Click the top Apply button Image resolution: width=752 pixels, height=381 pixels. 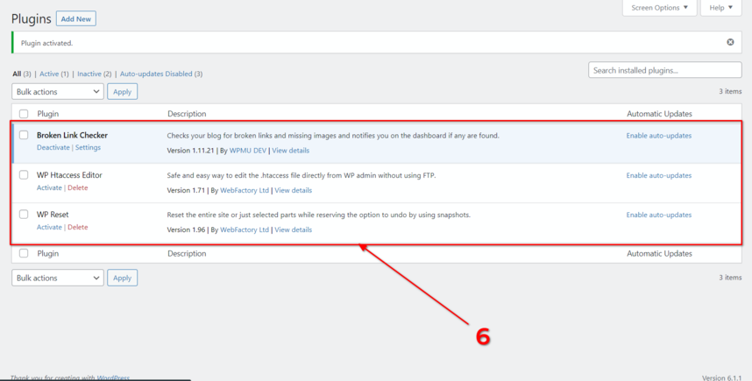pos(123,92)
